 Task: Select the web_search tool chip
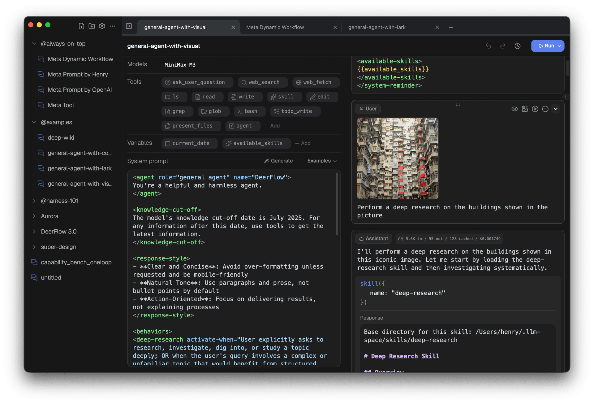[263, 82]
